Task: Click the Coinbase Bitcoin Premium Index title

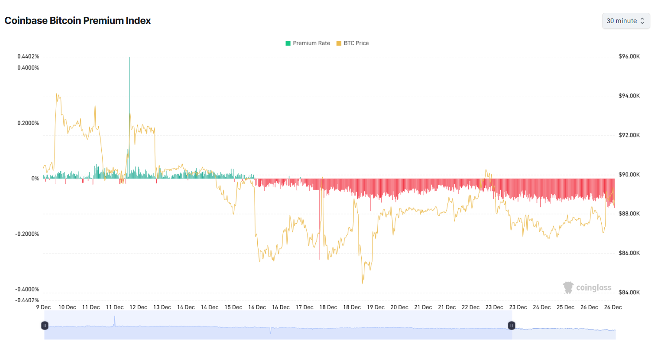Action: [77, 20]
